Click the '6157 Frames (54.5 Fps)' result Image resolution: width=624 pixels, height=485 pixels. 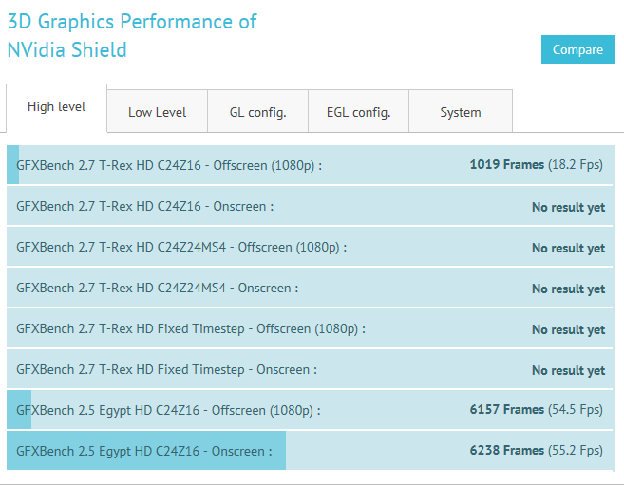point(537,409)
